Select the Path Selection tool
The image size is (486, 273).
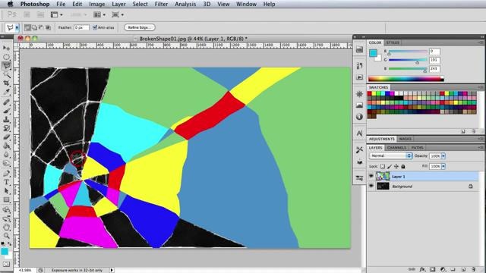click(x=6, y=191)
